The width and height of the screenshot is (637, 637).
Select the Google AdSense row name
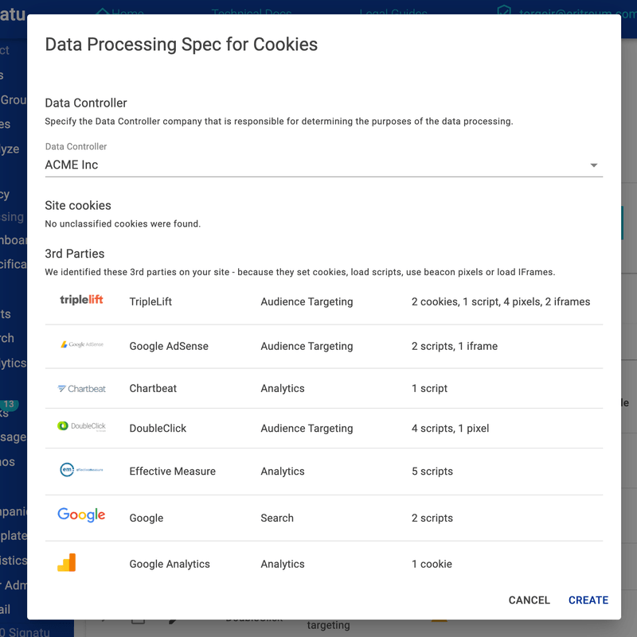tap(169, 346)
